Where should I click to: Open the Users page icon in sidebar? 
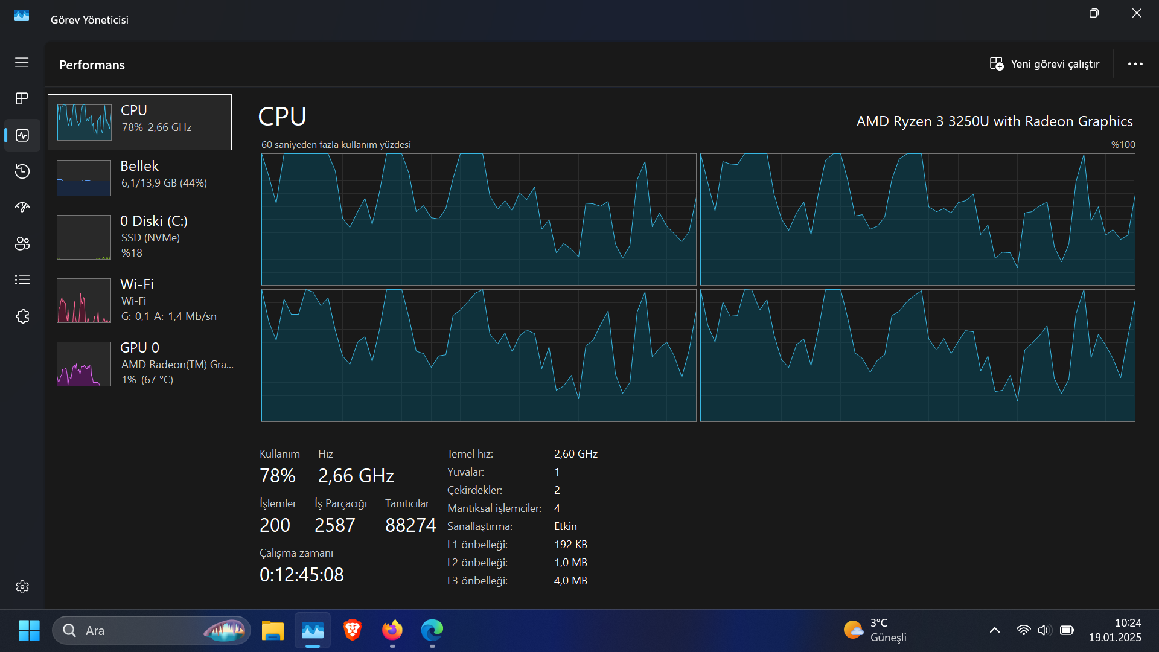click(x=22, y=244)
